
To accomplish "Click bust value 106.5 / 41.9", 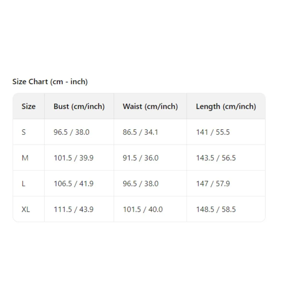I will coord(73,184).
